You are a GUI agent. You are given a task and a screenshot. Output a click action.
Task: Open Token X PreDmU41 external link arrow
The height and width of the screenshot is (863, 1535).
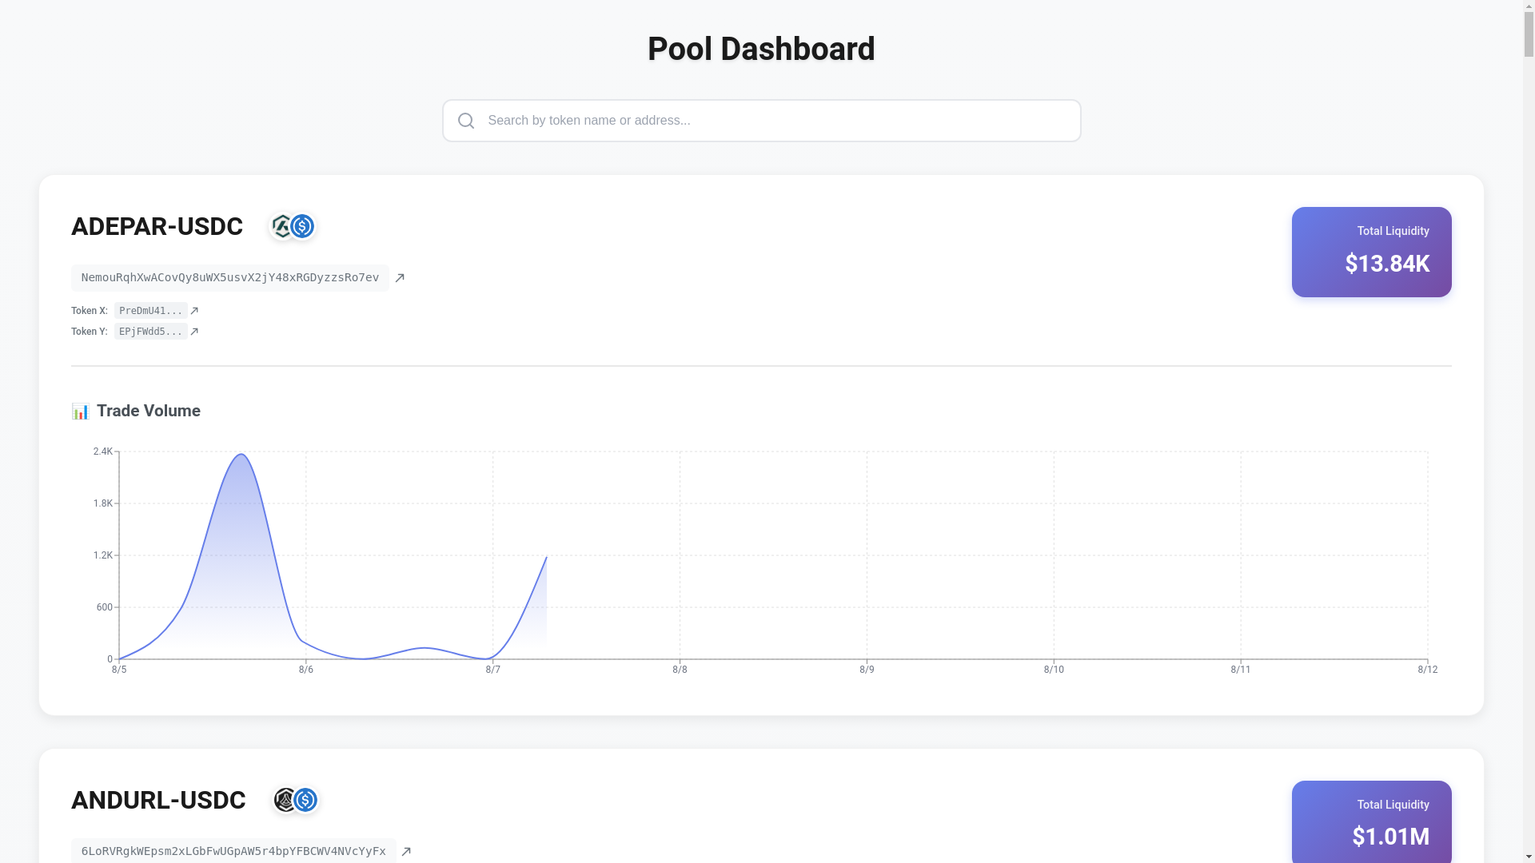[194, 311]
